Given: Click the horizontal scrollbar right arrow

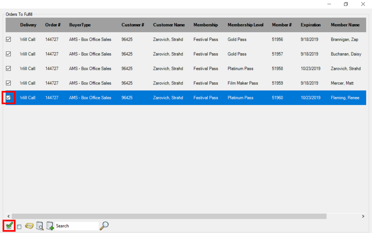Looking at the screenshot, I should [x=363, y=216].
